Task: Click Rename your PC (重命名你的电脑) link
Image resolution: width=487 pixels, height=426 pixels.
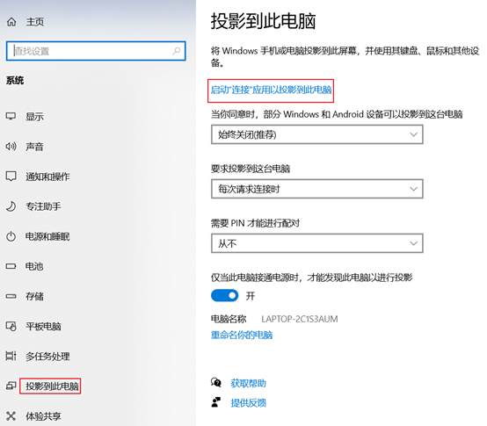Action: [x=242, y=336]
